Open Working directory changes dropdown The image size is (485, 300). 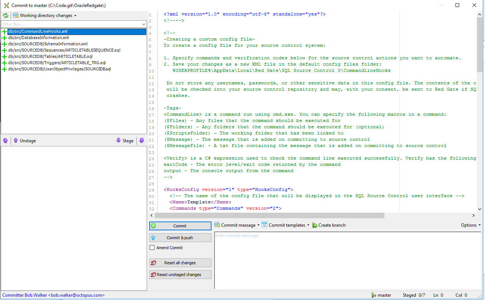coord(45,15)
